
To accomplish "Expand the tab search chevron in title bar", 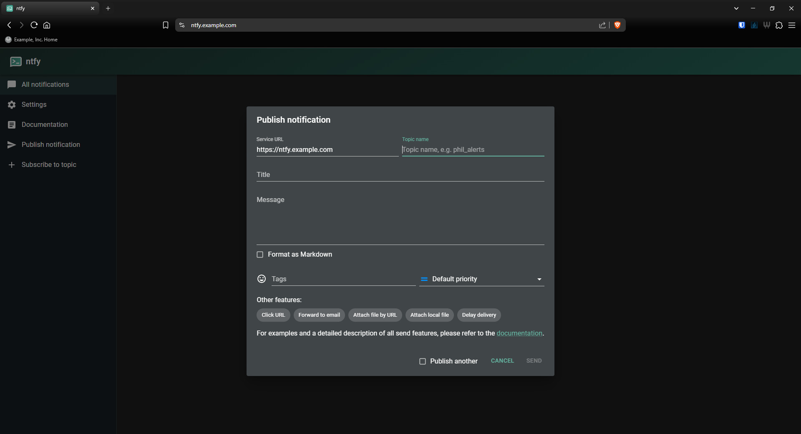I will point(736,8).
